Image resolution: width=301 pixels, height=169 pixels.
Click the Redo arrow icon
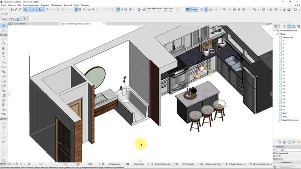coord(7,9)
